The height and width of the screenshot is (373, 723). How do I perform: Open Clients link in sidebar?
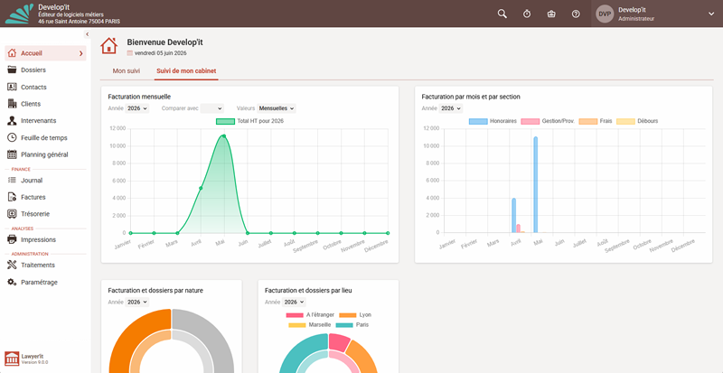[x=31, y=104]
